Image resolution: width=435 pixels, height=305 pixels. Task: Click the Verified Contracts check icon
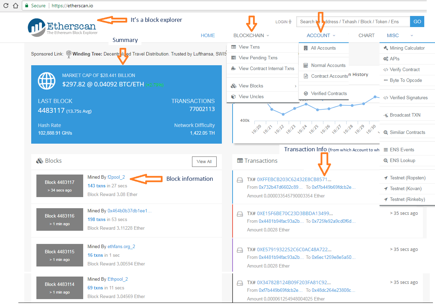tap(305, 94)
